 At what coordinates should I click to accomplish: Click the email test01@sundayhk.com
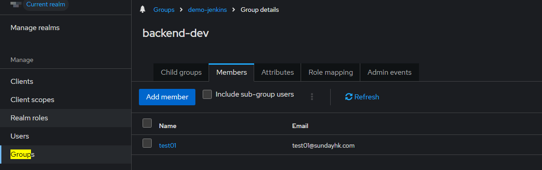(323, 145)
